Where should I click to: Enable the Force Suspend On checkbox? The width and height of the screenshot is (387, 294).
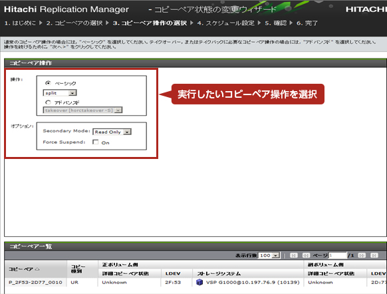(95, 142)
